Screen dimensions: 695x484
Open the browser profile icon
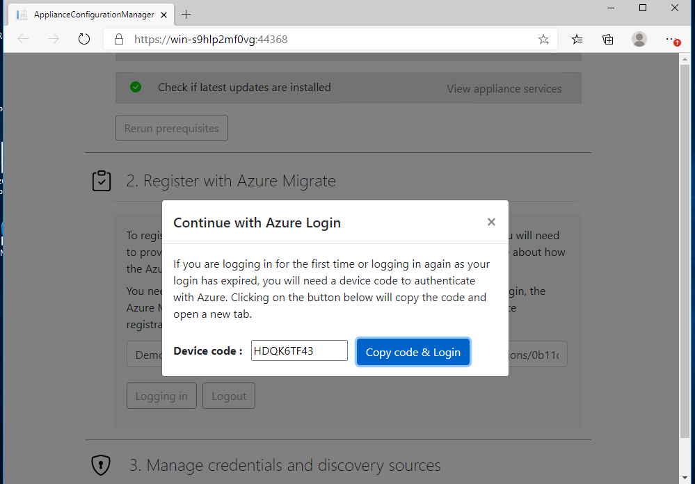(x=639, y=40)
